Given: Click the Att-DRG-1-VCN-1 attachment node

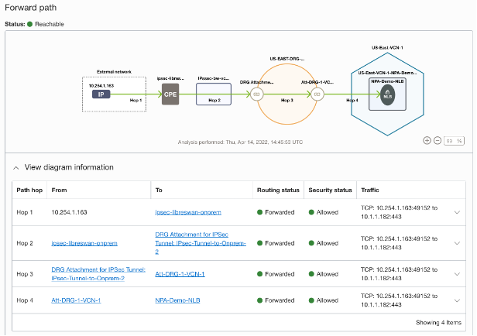Looking at the screenshot, I should pos(316,94).
